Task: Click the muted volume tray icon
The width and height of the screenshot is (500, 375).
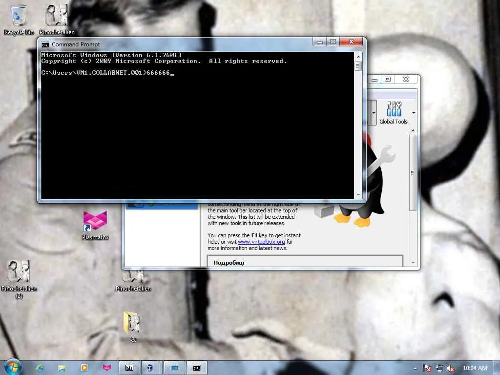Action: (451, 368)
